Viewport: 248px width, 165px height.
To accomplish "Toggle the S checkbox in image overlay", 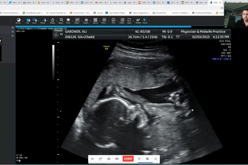I will [x=19, y=161].
